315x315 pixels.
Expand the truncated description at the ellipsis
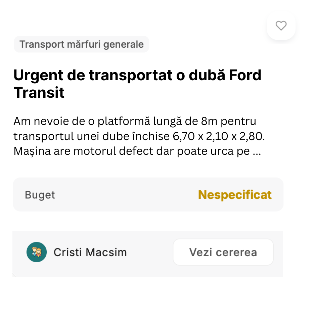tap(257, 151)
